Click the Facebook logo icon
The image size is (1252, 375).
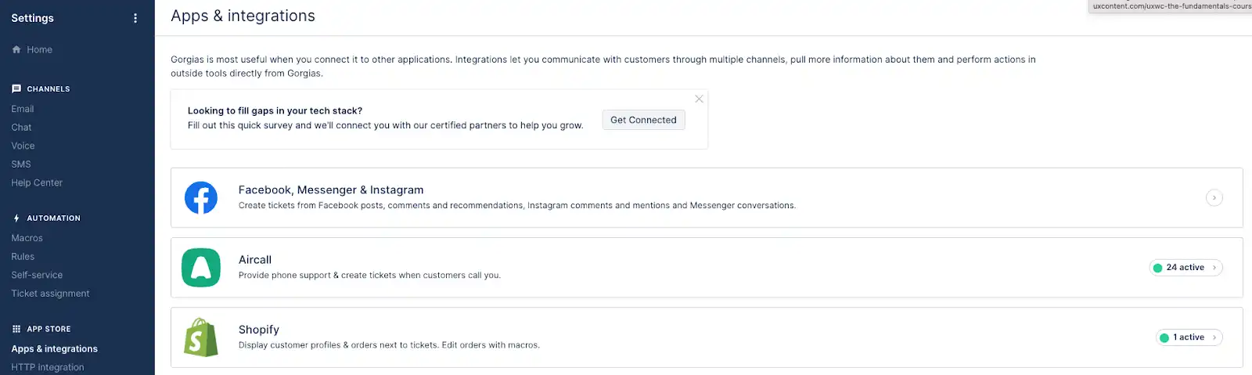[201, 198]
